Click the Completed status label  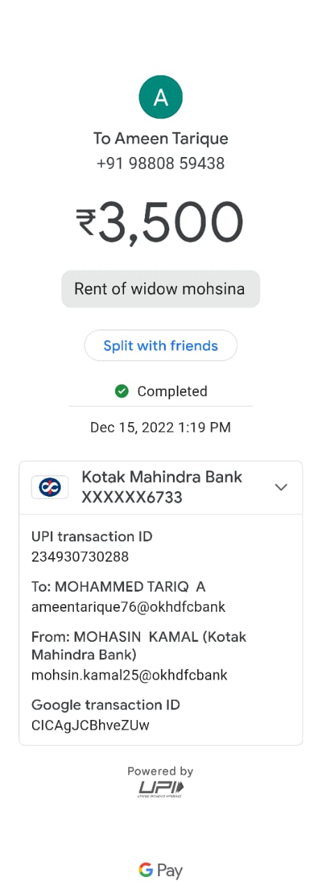point(172,391)
